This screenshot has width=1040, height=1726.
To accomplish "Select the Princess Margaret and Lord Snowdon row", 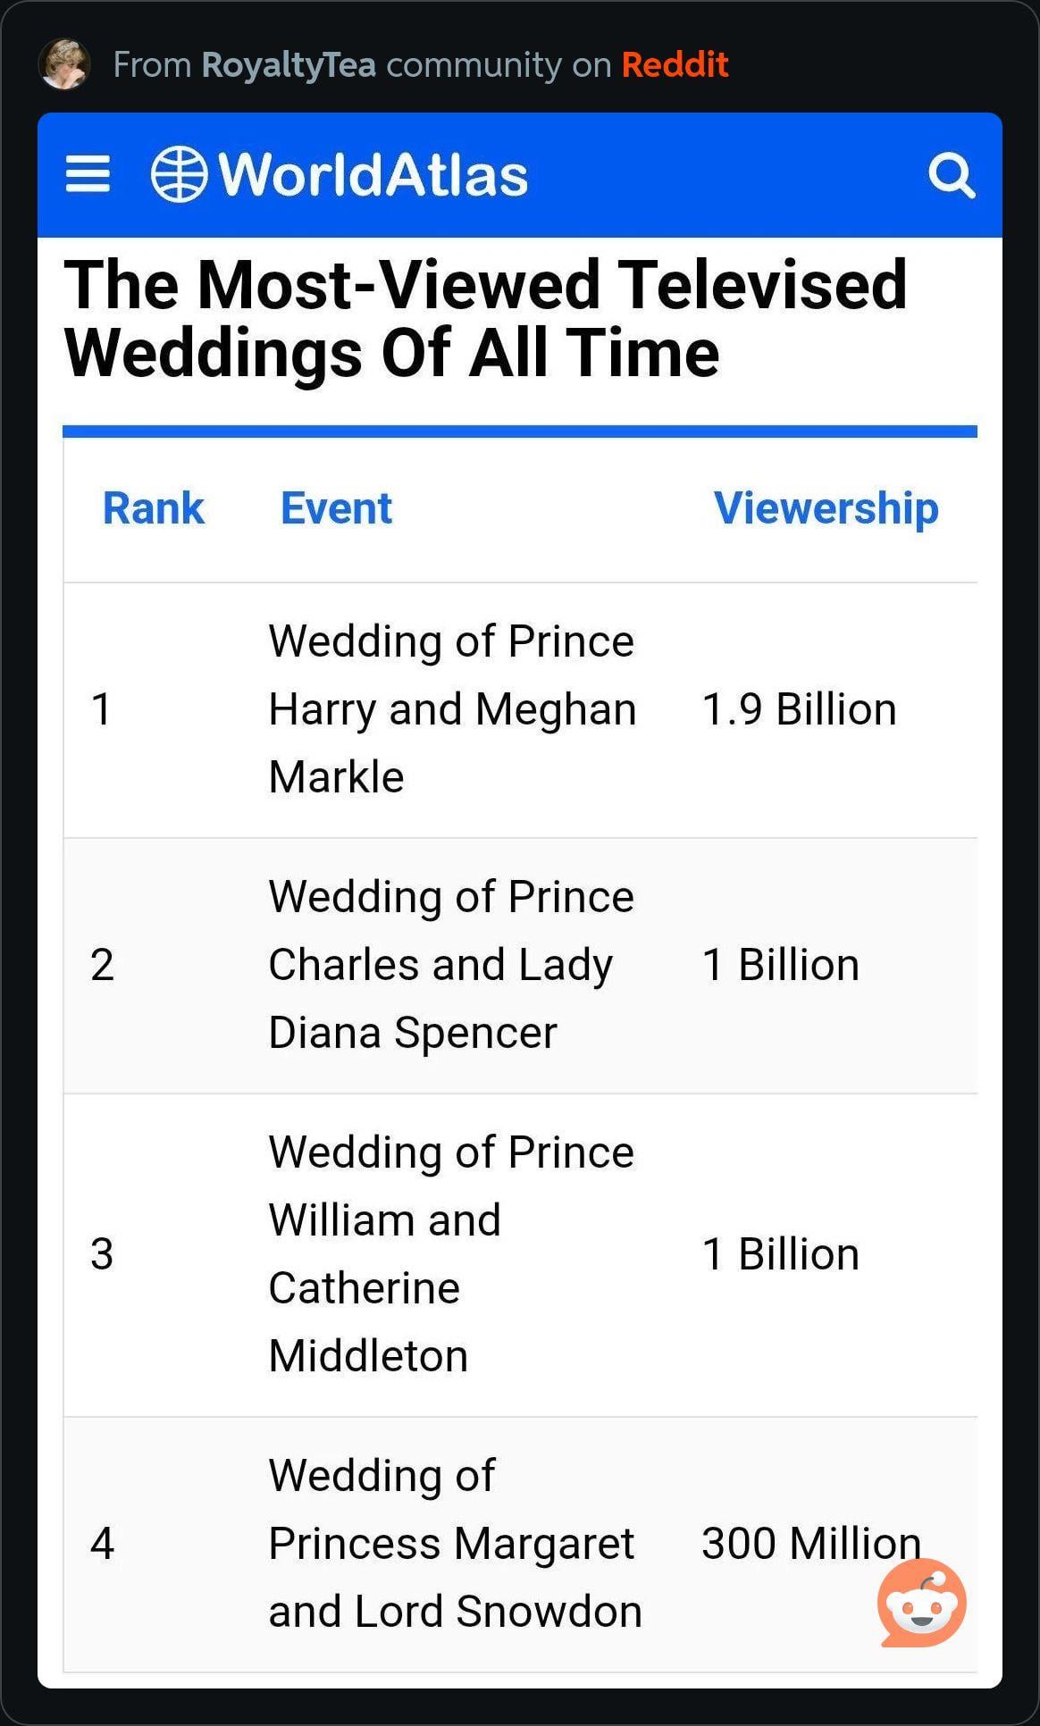I will pyautogui.click(x=454, y=1544).
